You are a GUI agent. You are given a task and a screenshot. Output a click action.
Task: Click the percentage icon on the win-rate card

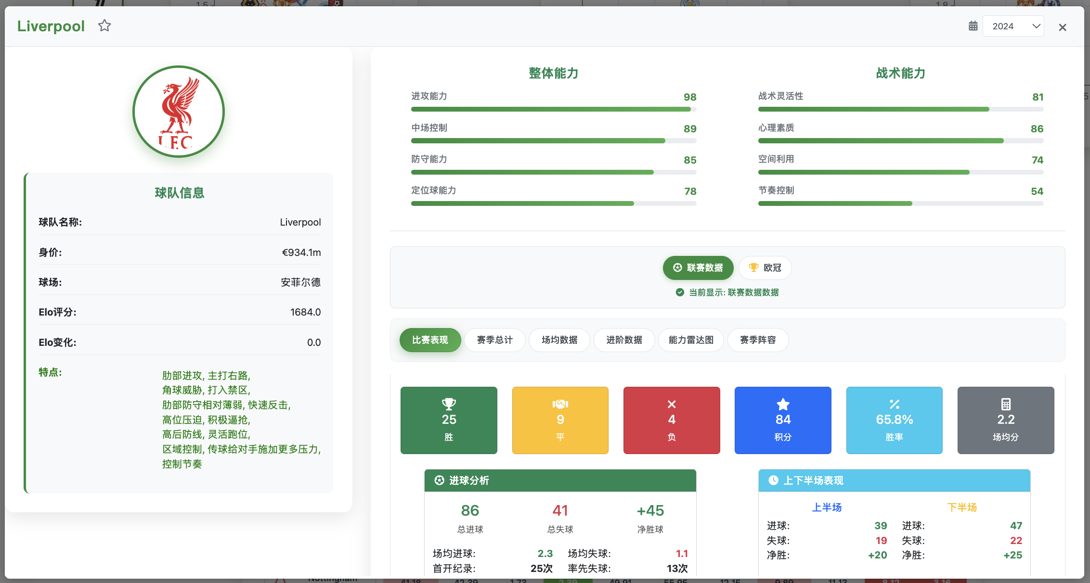tap(894, 404)
